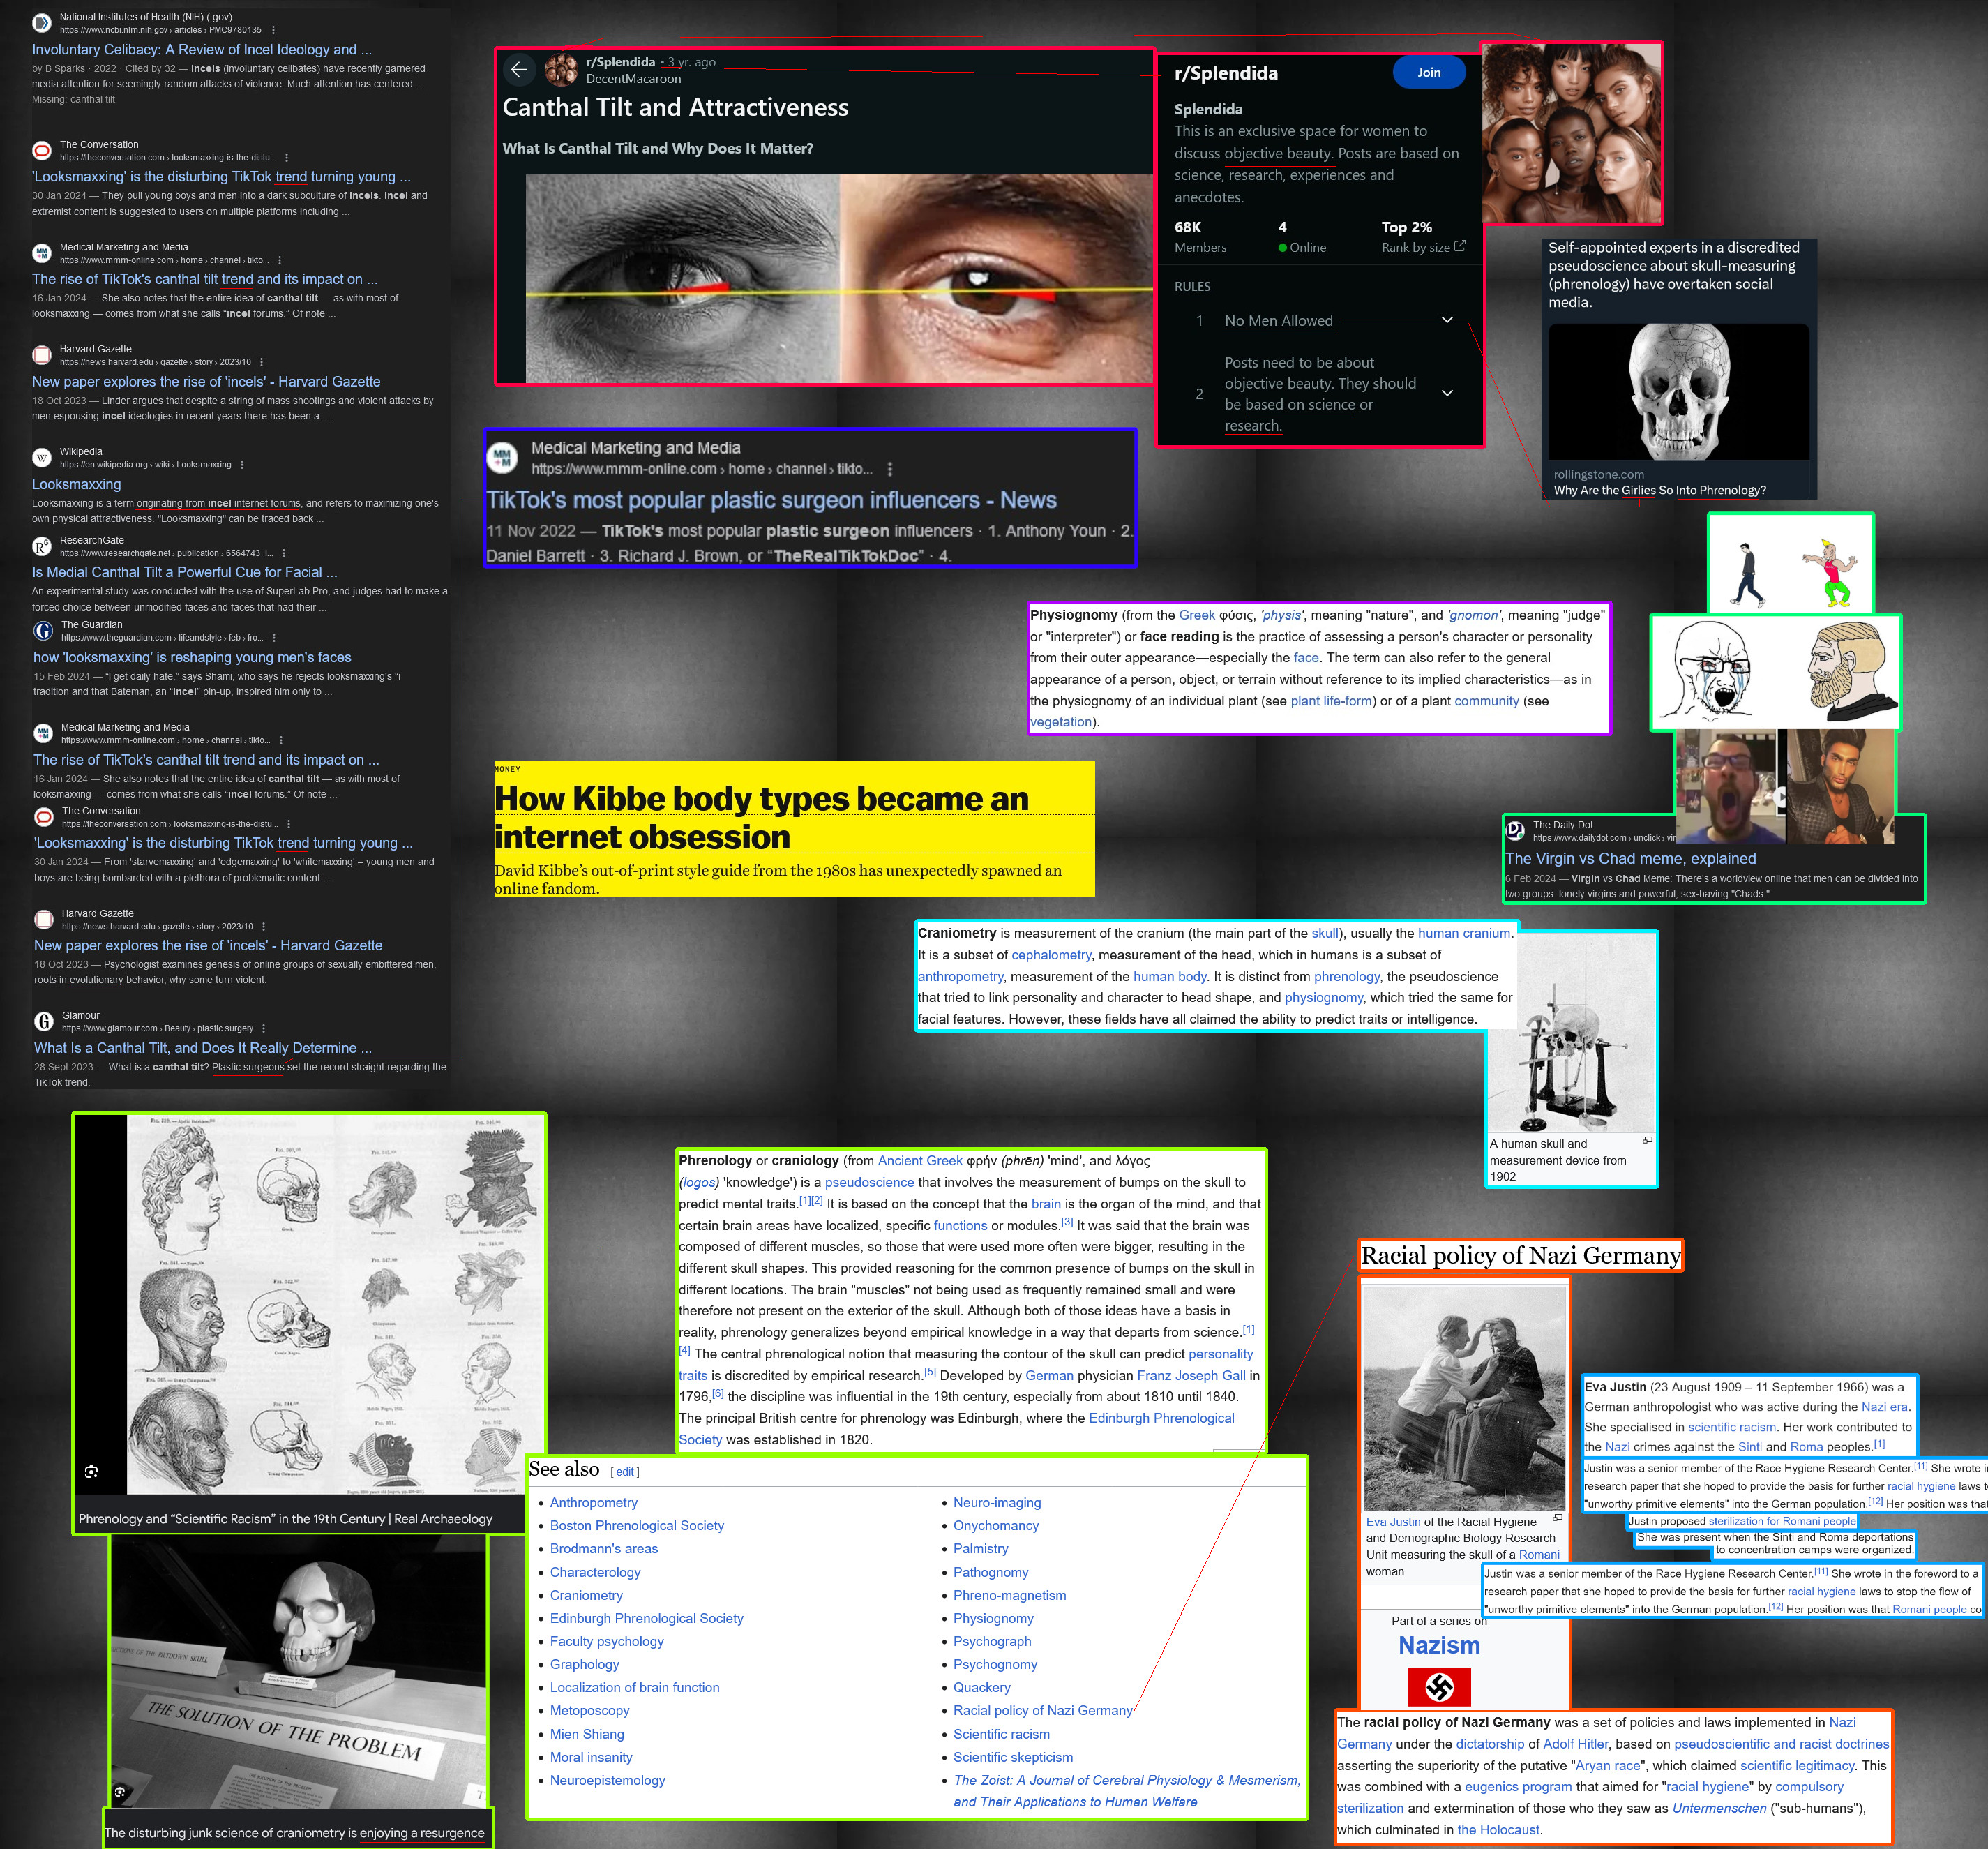Click The Zoist journal link
The width and height of the screenshot is (1988, 1849).
click(1127, 1791)
